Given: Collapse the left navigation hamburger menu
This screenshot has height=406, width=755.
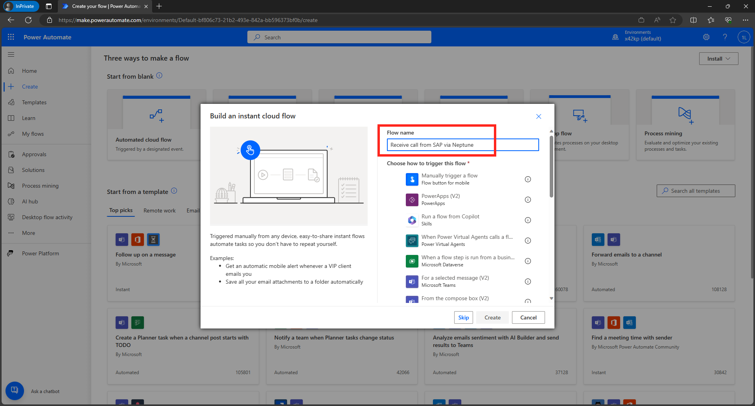Looking at the screenshot, I should click(11, 54).
